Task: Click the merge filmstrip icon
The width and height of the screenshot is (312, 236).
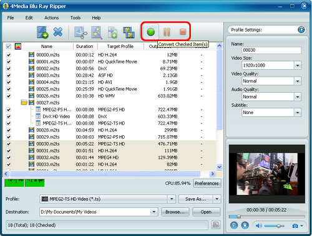Action: (x=129, y=32)
